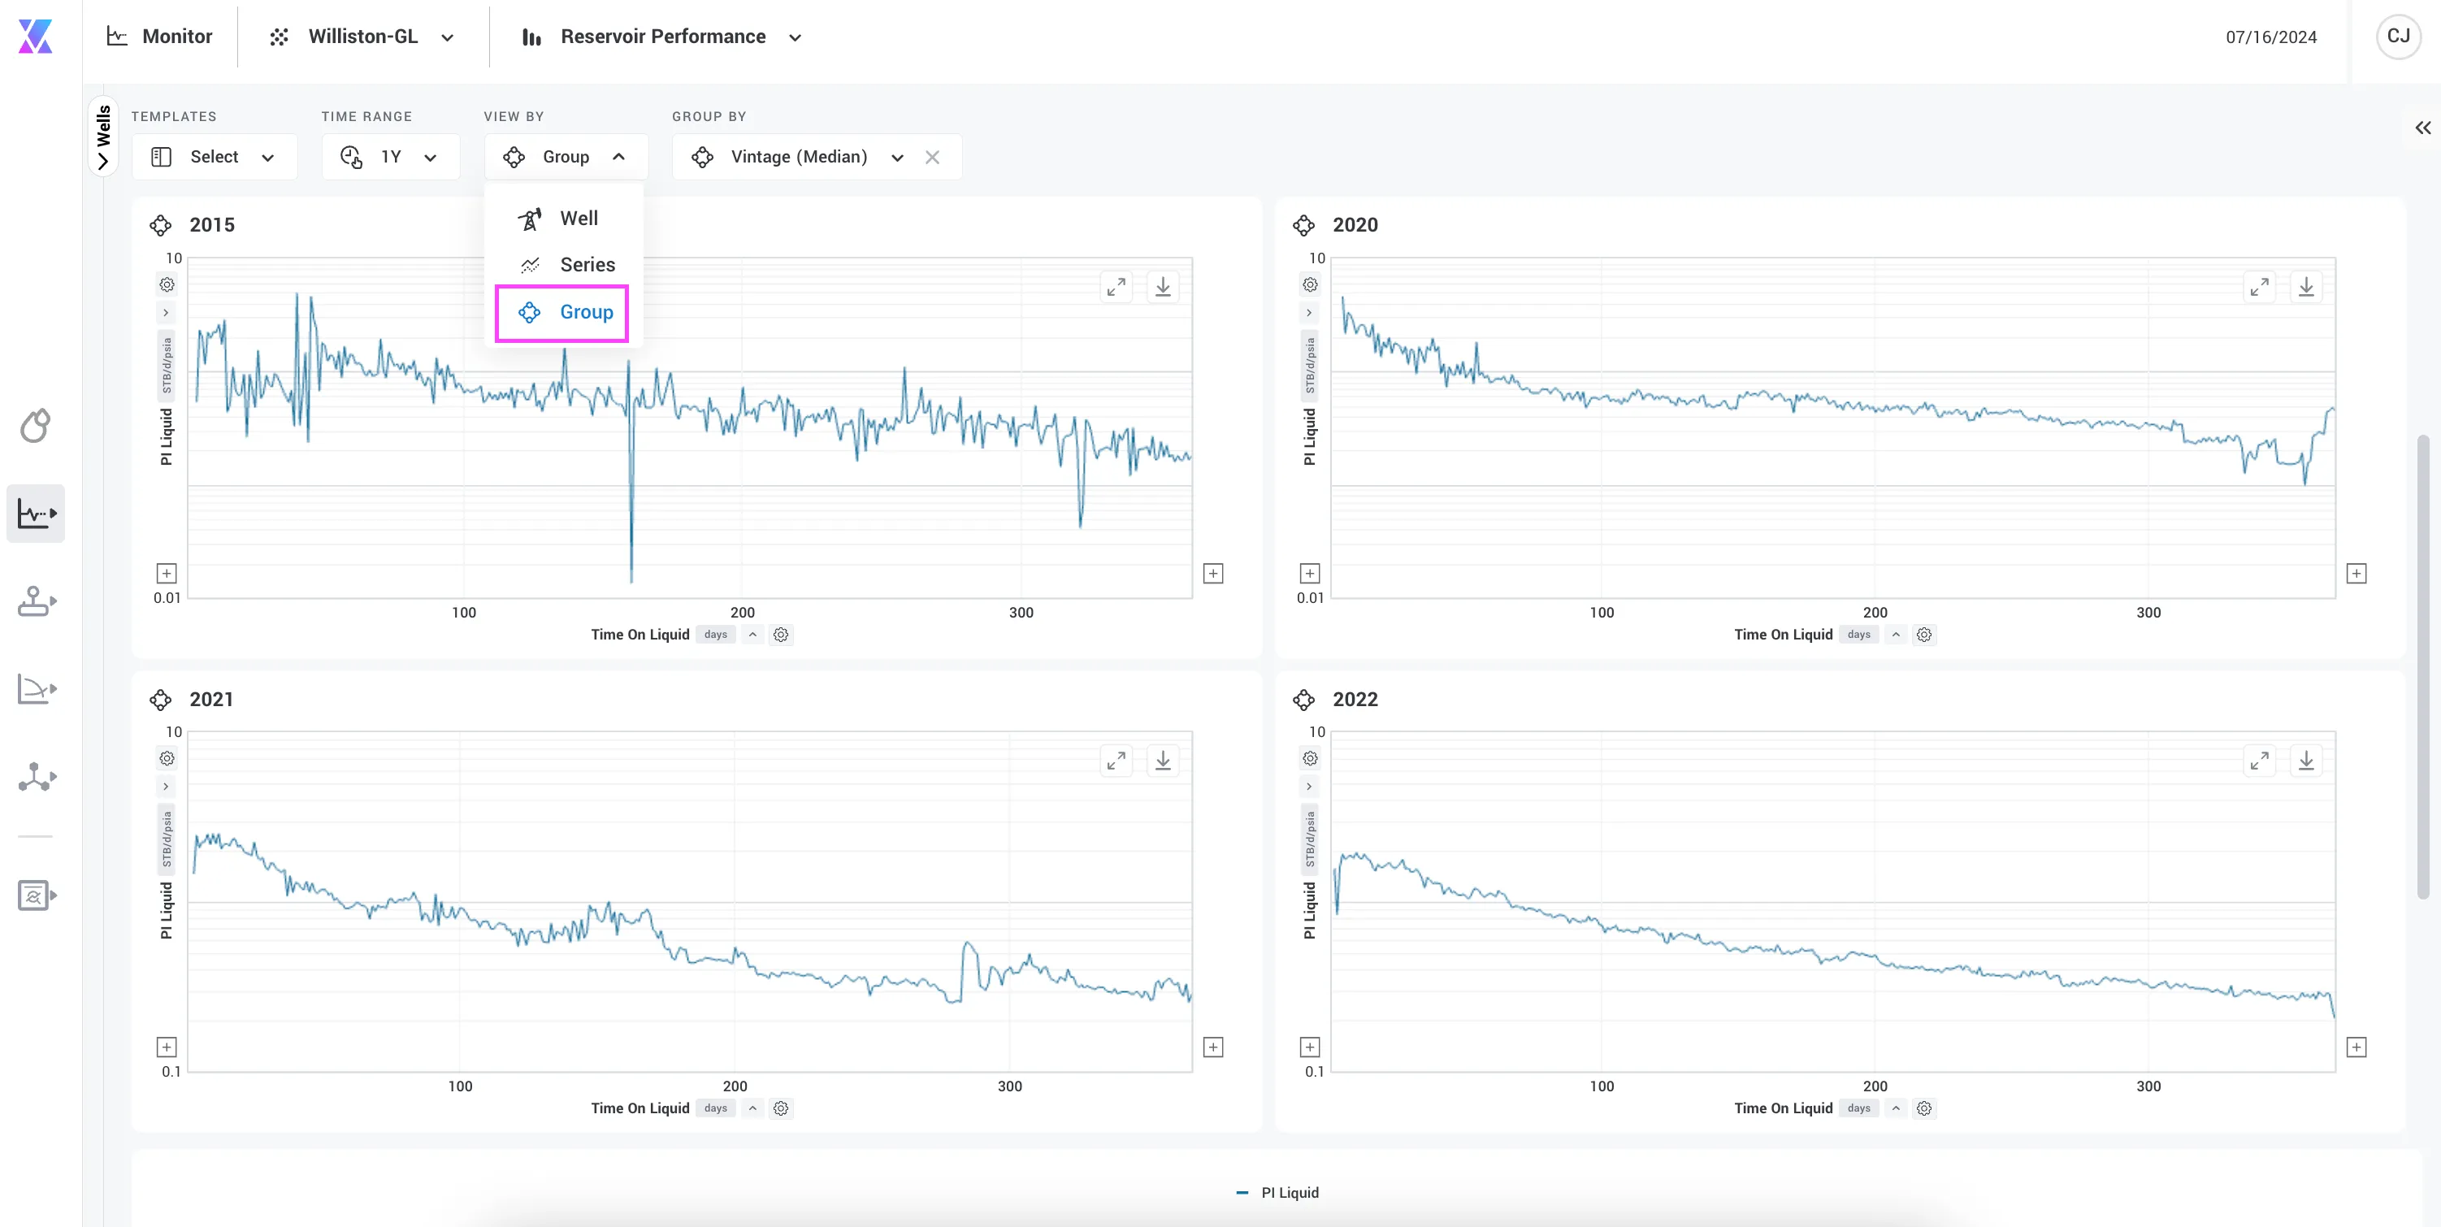2441x1227 pixels.
Task: Click the page vertical scrollbar
Action: (2422, 667)
